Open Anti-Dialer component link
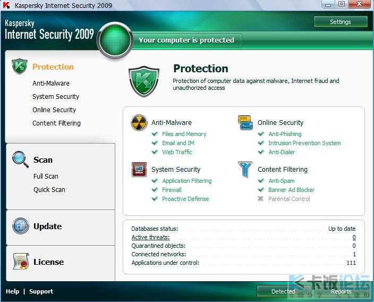This screenshot has width=374, height=302. coord(282,152)
